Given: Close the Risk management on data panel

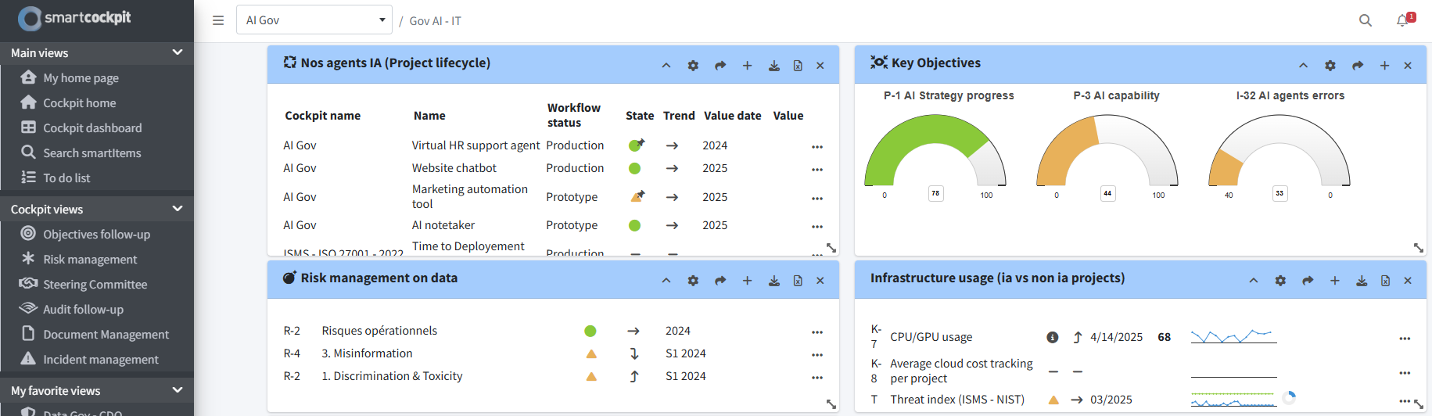Looking at the screenshot, I should (820, 281).
